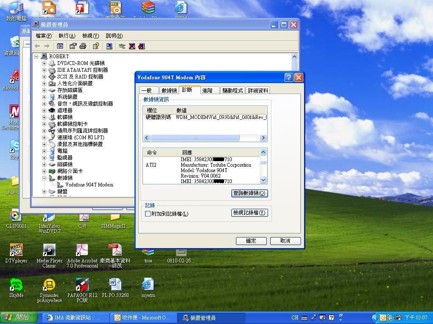The image size is (433, 324).
Task: Open the 檢視(V) menu
Action: 90,36
